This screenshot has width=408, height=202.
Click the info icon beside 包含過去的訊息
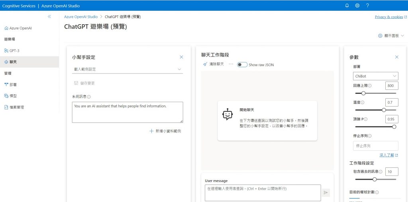click(381, 172)
